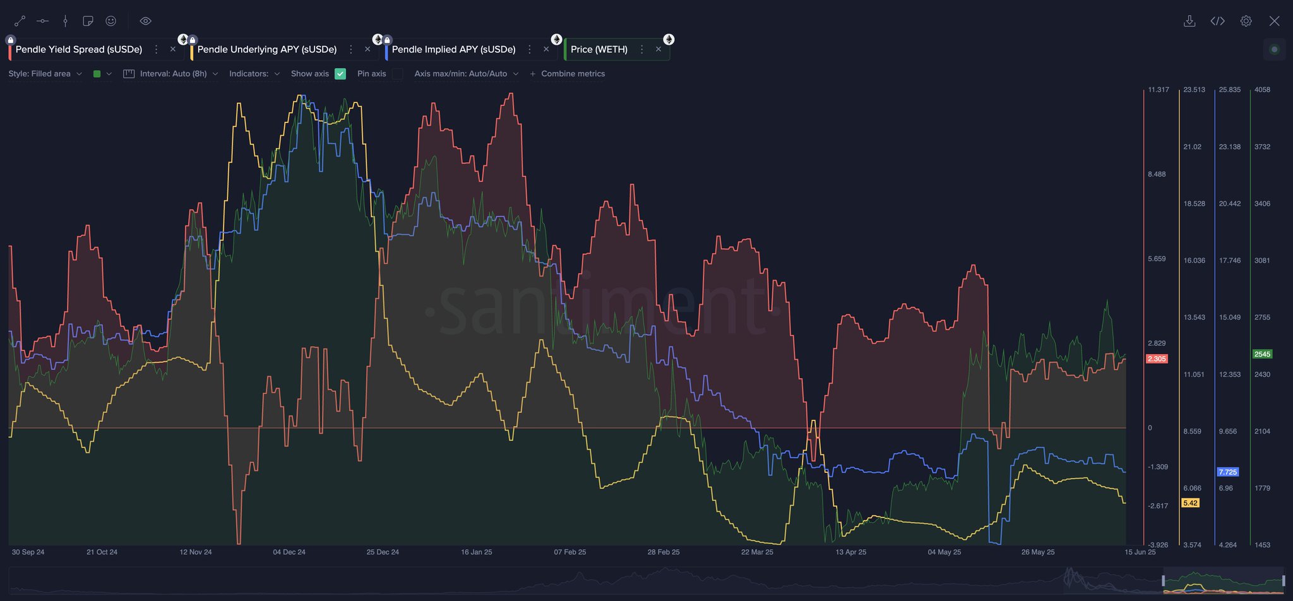Open options menu for Pendle Yield Spread

(x=156, y=49)
